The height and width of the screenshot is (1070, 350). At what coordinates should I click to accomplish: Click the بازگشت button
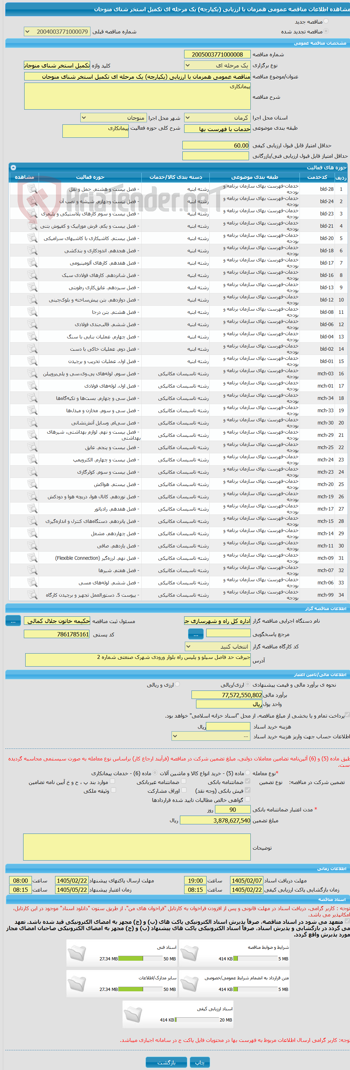(166, 1063)
